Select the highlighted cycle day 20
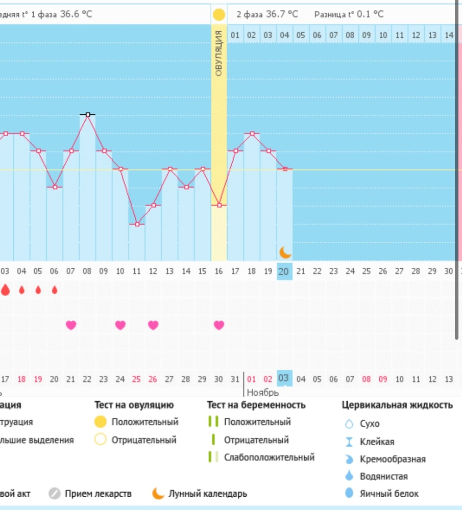 pyautogui.click(x=284, y=272)
